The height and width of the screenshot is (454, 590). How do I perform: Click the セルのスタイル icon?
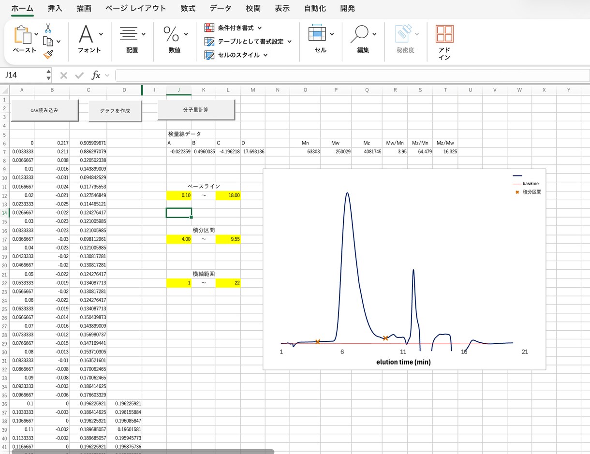click(209, 55)
